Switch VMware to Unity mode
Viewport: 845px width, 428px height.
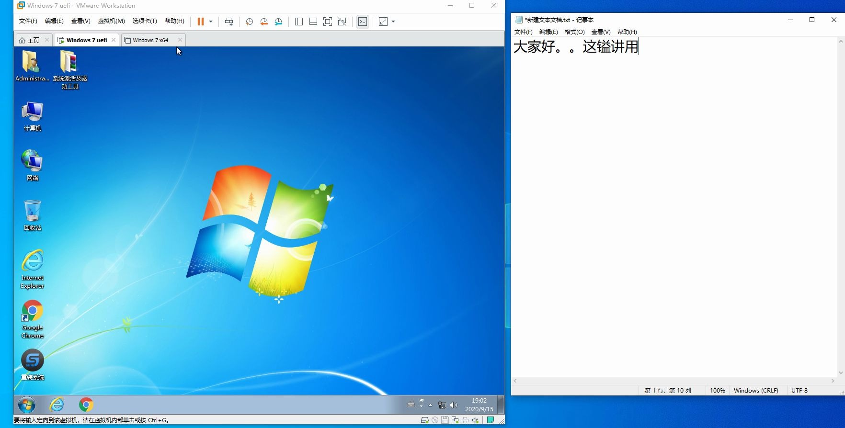(342, 22)
